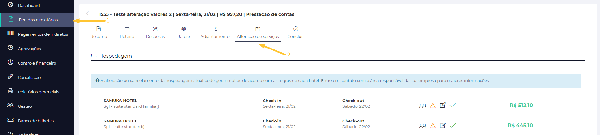600x135 pixels.
Task: Click warning triangle on first SAMUKA HOTEL row
Action: (433, 106)
